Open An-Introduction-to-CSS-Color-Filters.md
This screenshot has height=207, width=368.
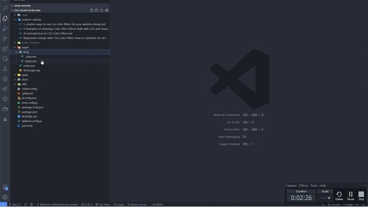[x=48, y=33]
